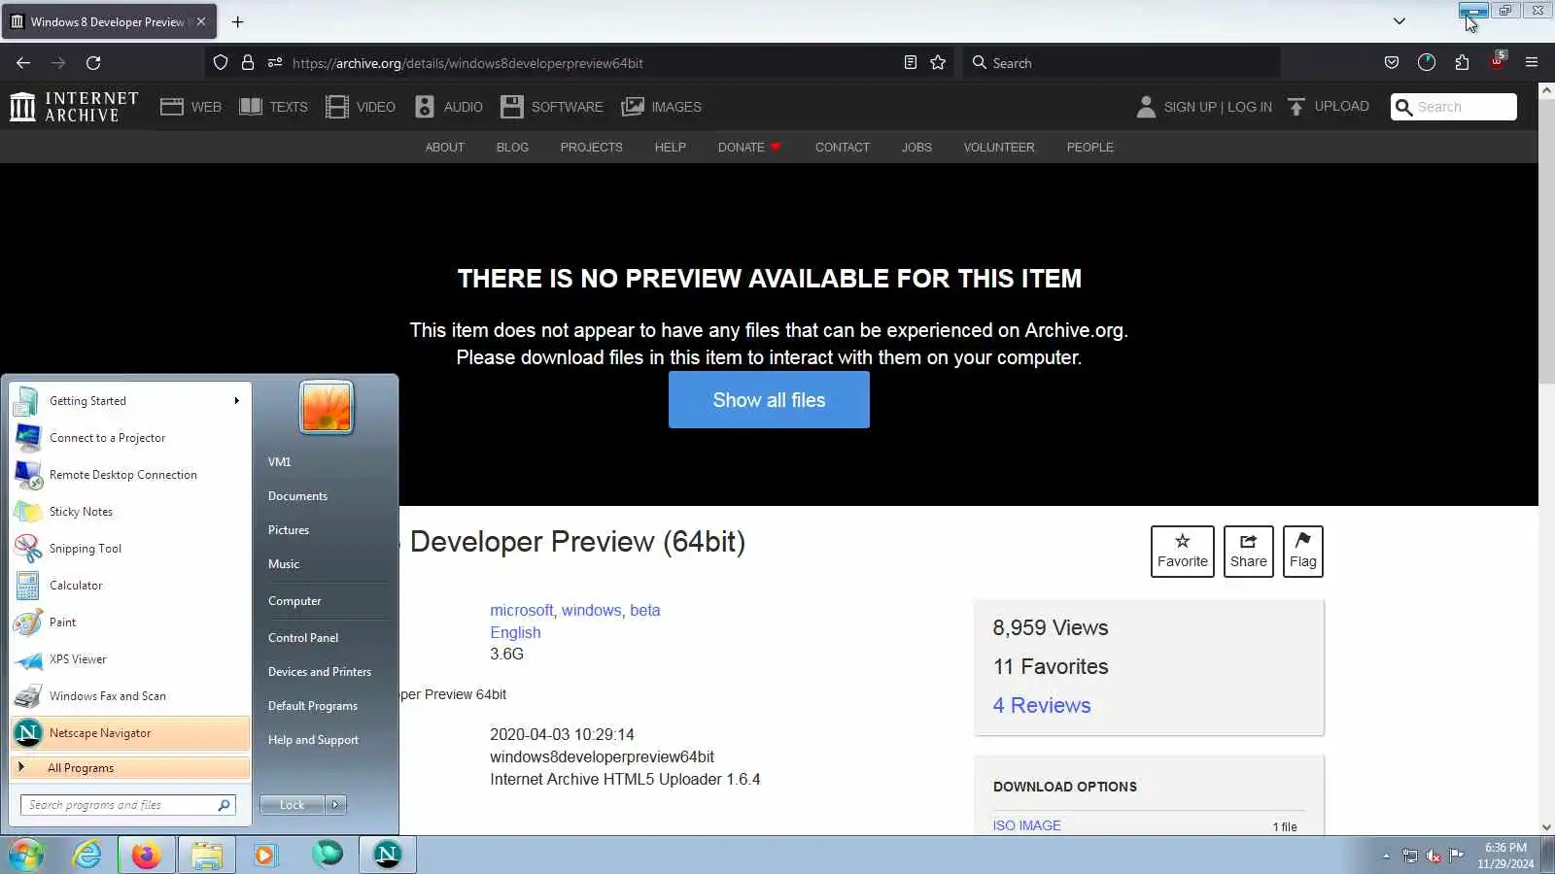Open the 4 Reviews link
1555x874 pixels.
coord(1042,705)
